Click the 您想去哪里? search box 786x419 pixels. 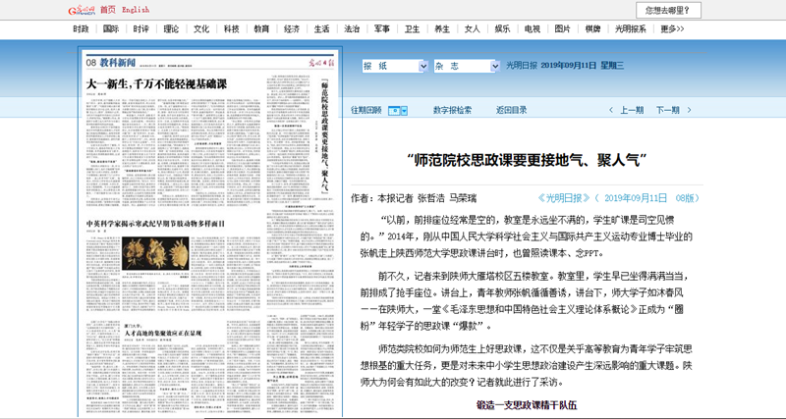point(667,11)
